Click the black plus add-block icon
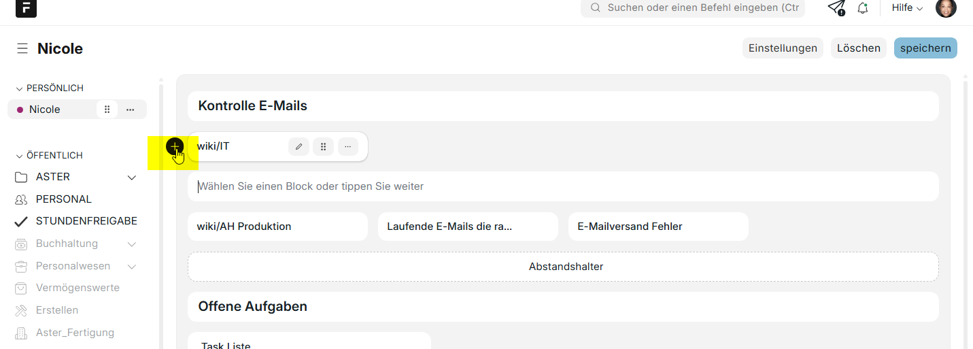973x349 pixels. [x=175, y=146]
